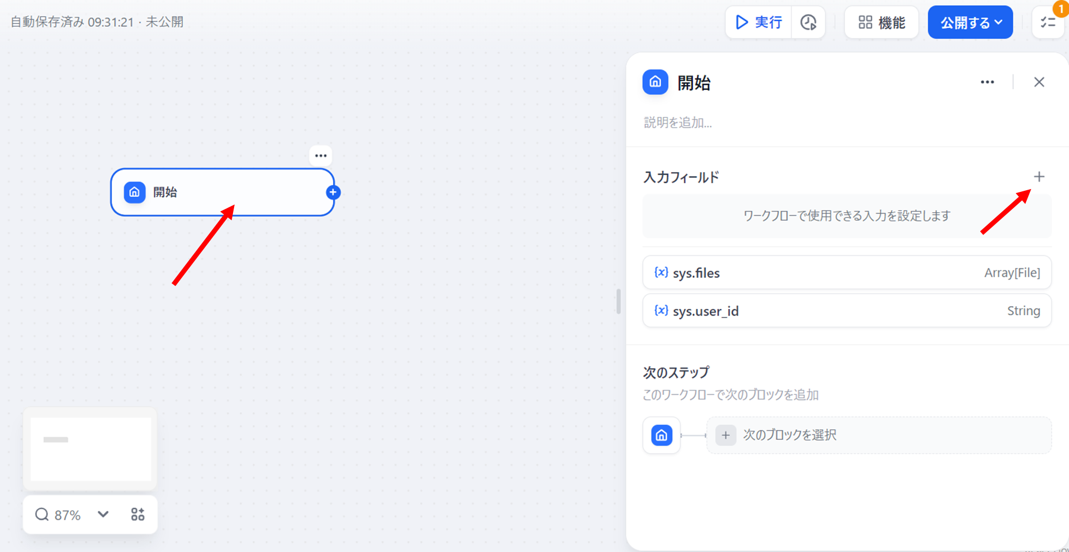Screen dimensions: 1069x552
Task: Expand the 87% zoom level dropdown
Action: [103, 515]
